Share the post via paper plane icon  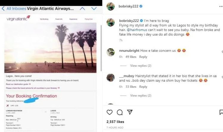[130, 112]
